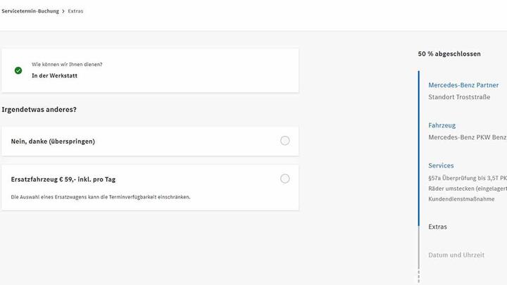Click 'Wie können wir Ihnen dienen?' label
This screenshot has width=507, height=285.
pyautogui.click(x=67, y=65)
